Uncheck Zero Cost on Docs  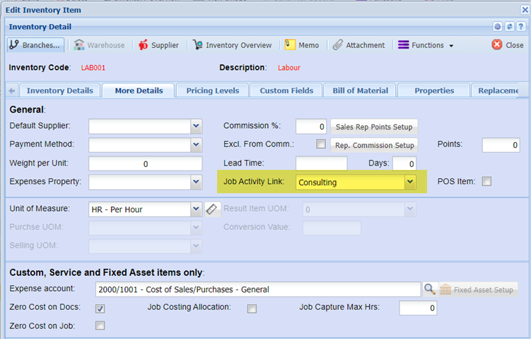pyautogui.click(x=100, y=308)
